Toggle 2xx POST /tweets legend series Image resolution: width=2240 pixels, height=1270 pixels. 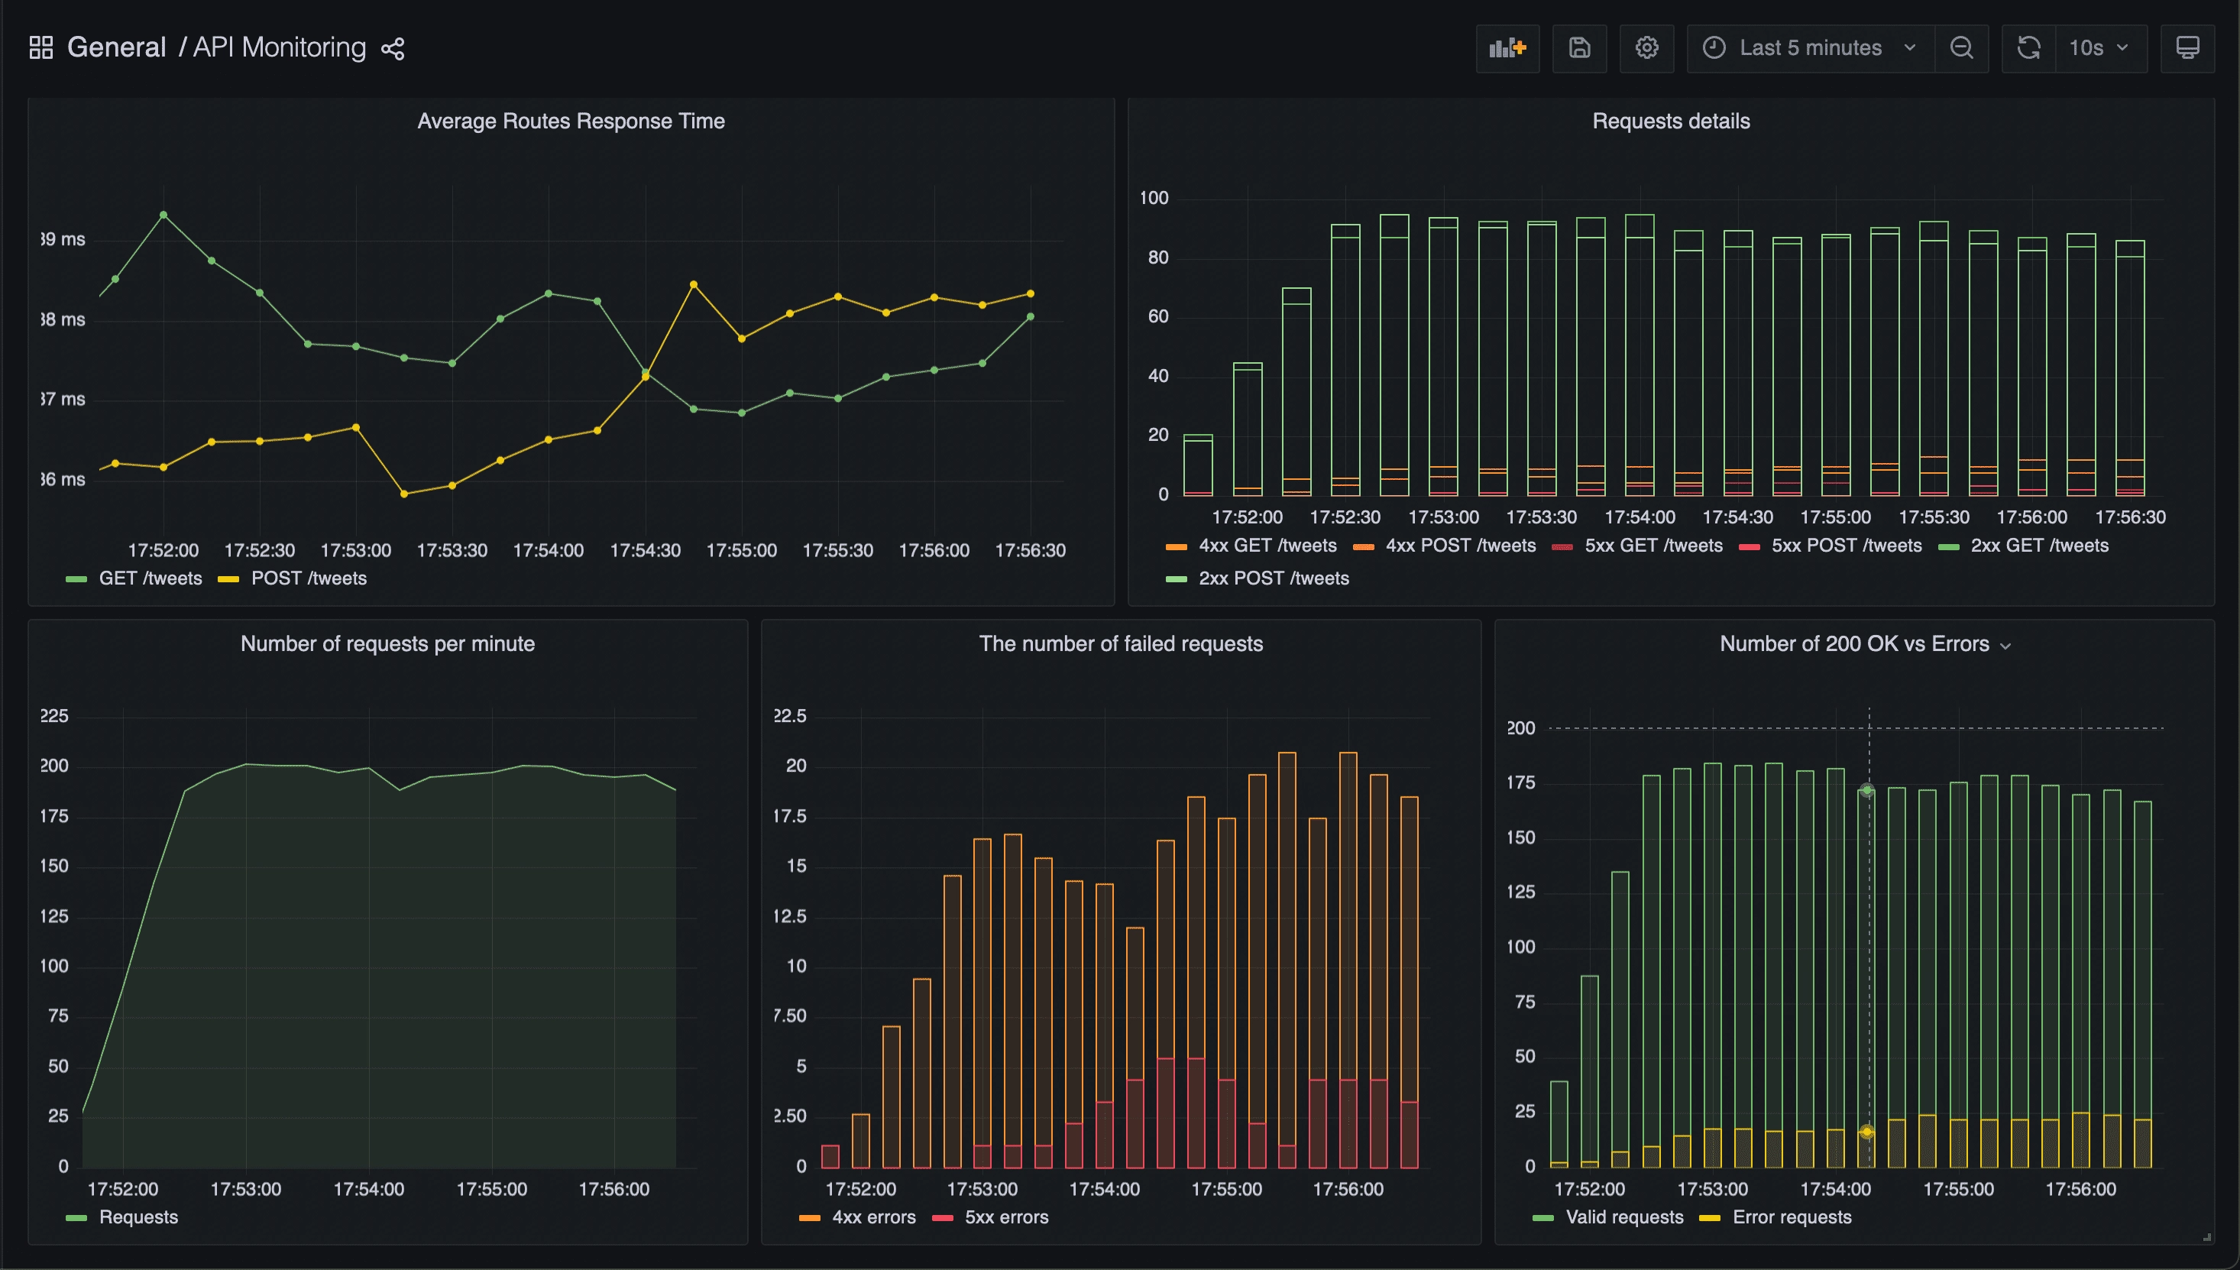pos(1274,578)
